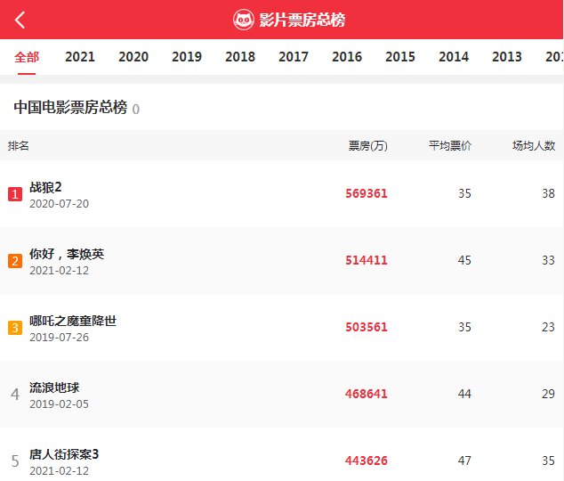Viewport: 564px width, 481px height.
Task: Switch to the 2014 tab
Action: 454,57
